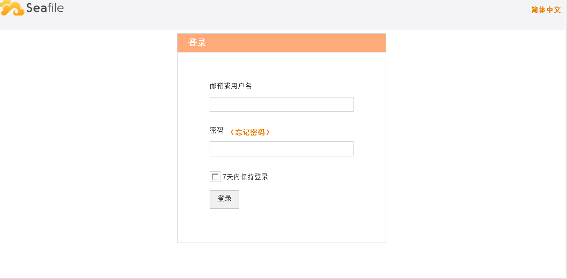The width and height of the screenshot is (567, 279).
Task: Click the 邮箱或用户名 label
Action: (230, 86)
